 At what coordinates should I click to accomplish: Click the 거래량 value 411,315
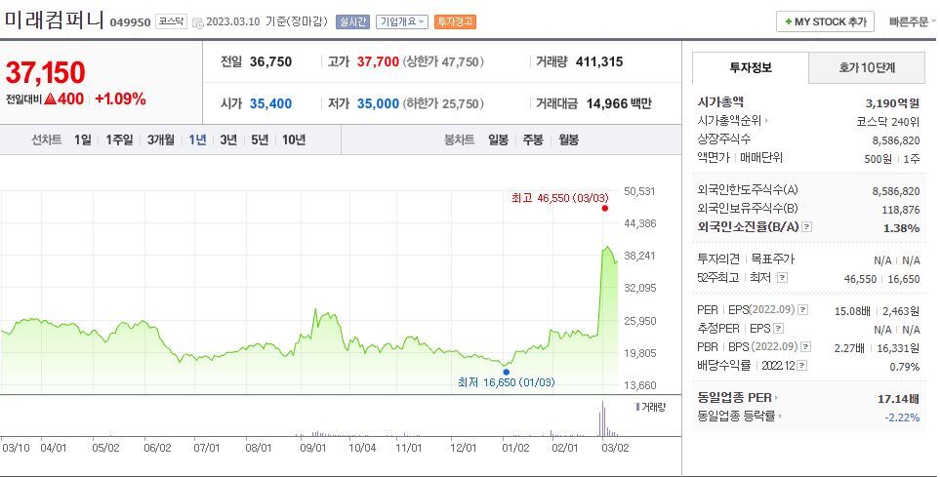tap(599, 61)
